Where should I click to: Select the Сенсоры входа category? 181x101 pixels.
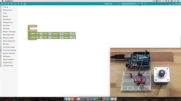click(x=9, y=47)
